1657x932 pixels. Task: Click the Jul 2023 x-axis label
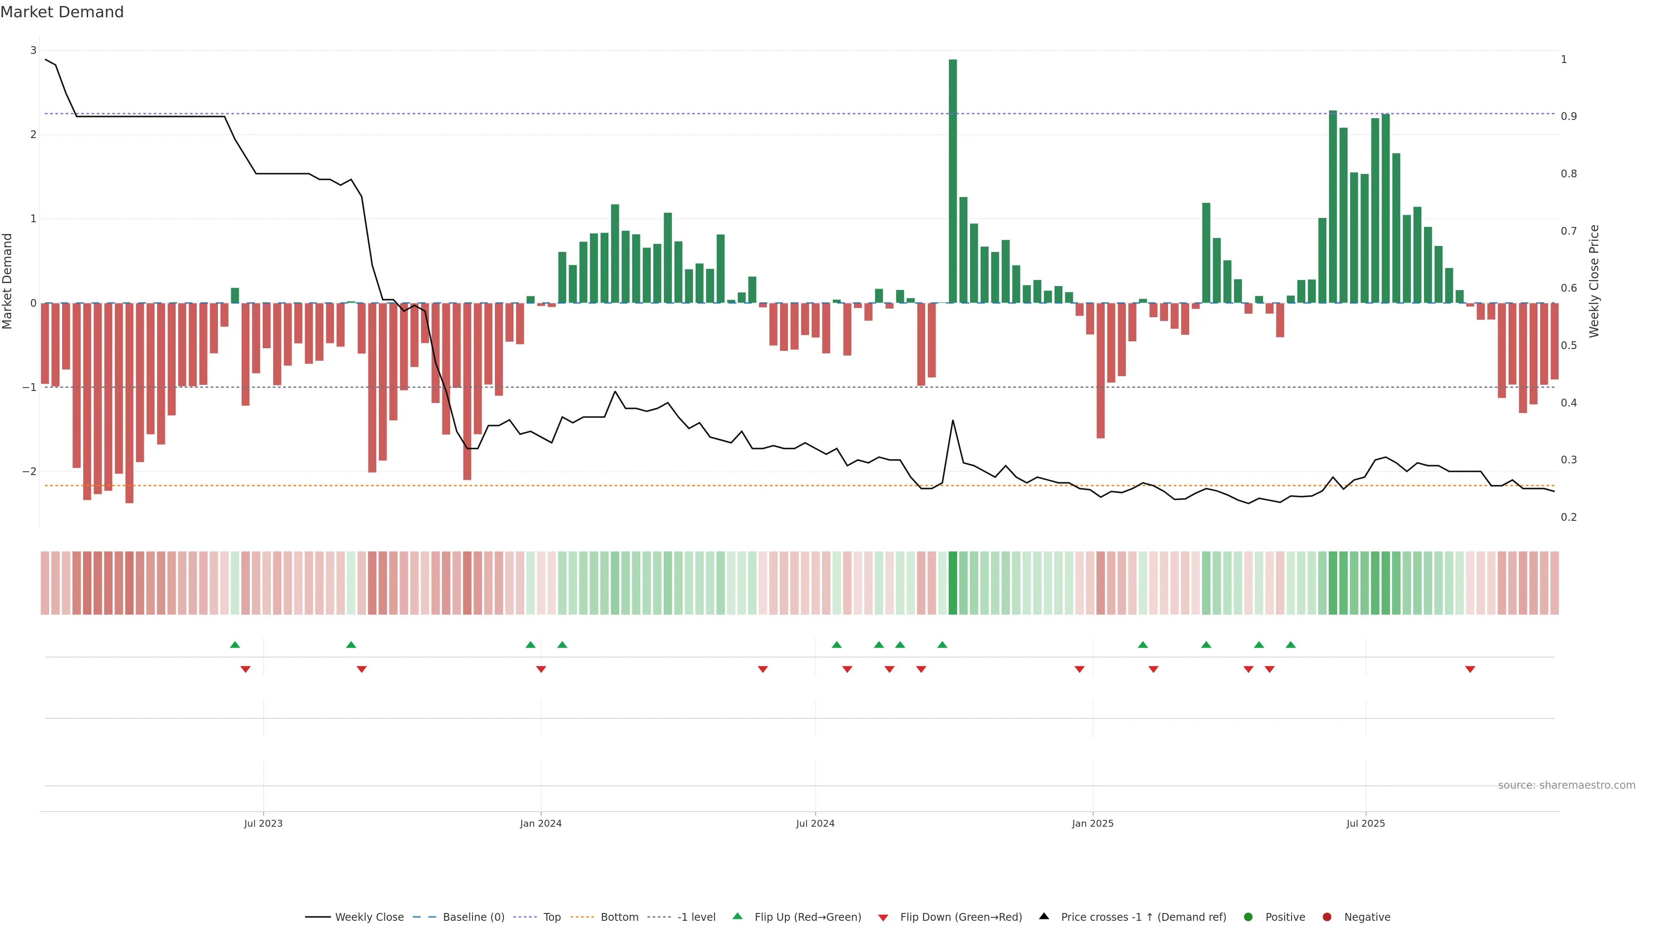(x=263, y=823)
